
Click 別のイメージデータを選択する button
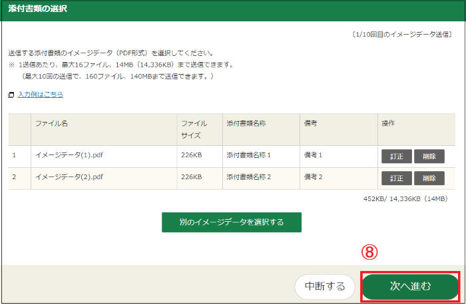click(231, 222)
